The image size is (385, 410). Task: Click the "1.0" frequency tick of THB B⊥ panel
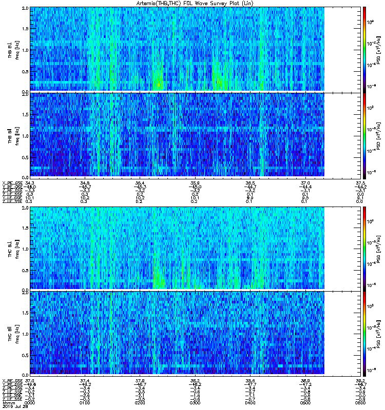(x=25, y=50)
